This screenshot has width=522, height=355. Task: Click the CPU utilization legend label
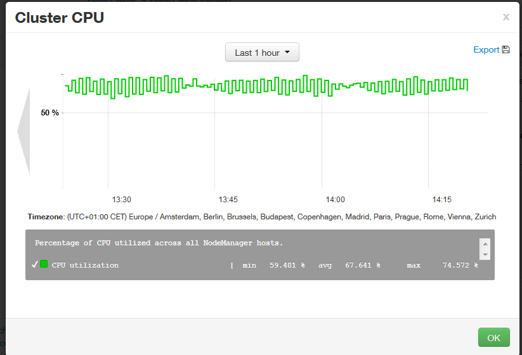[85, 265]
